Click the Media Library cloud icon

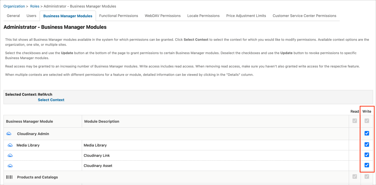(10, 145)
